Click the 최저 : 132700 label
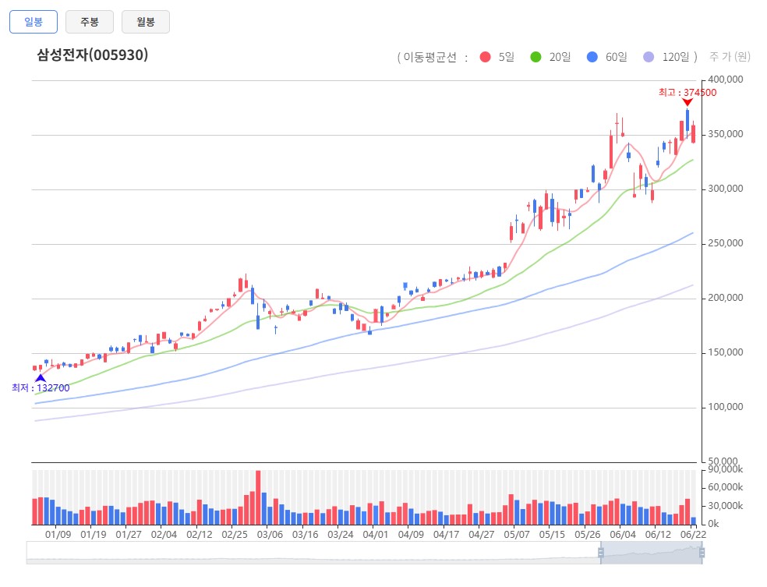This screenshot has width=767, height=587. pos(41,388)
